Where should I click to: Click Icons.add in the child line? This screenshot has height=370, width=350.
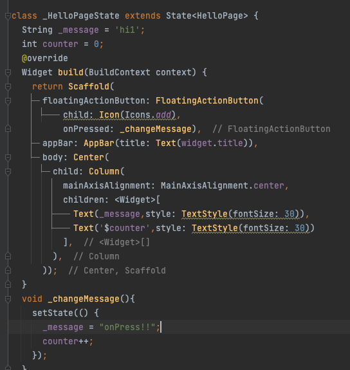point(148,115)
